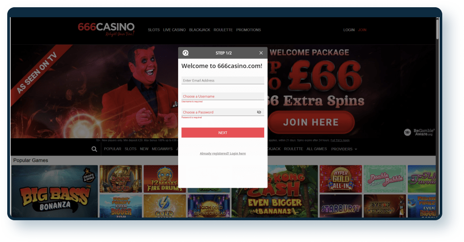
Task: Click the Enter Email Address field
Action: click(222, 81)
